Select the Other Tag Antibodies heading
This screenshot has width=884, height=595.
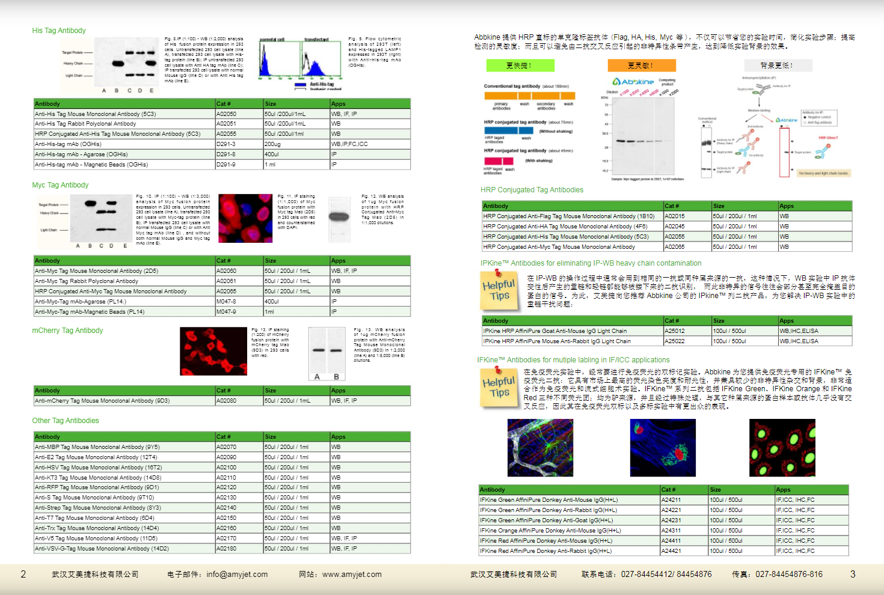[66, 421]
